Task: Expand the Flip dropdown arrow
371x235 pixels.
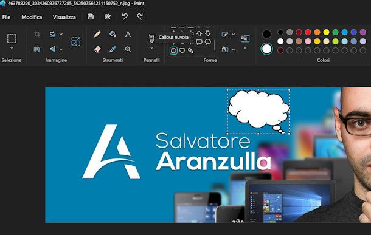Action: [x=61, y=49]
